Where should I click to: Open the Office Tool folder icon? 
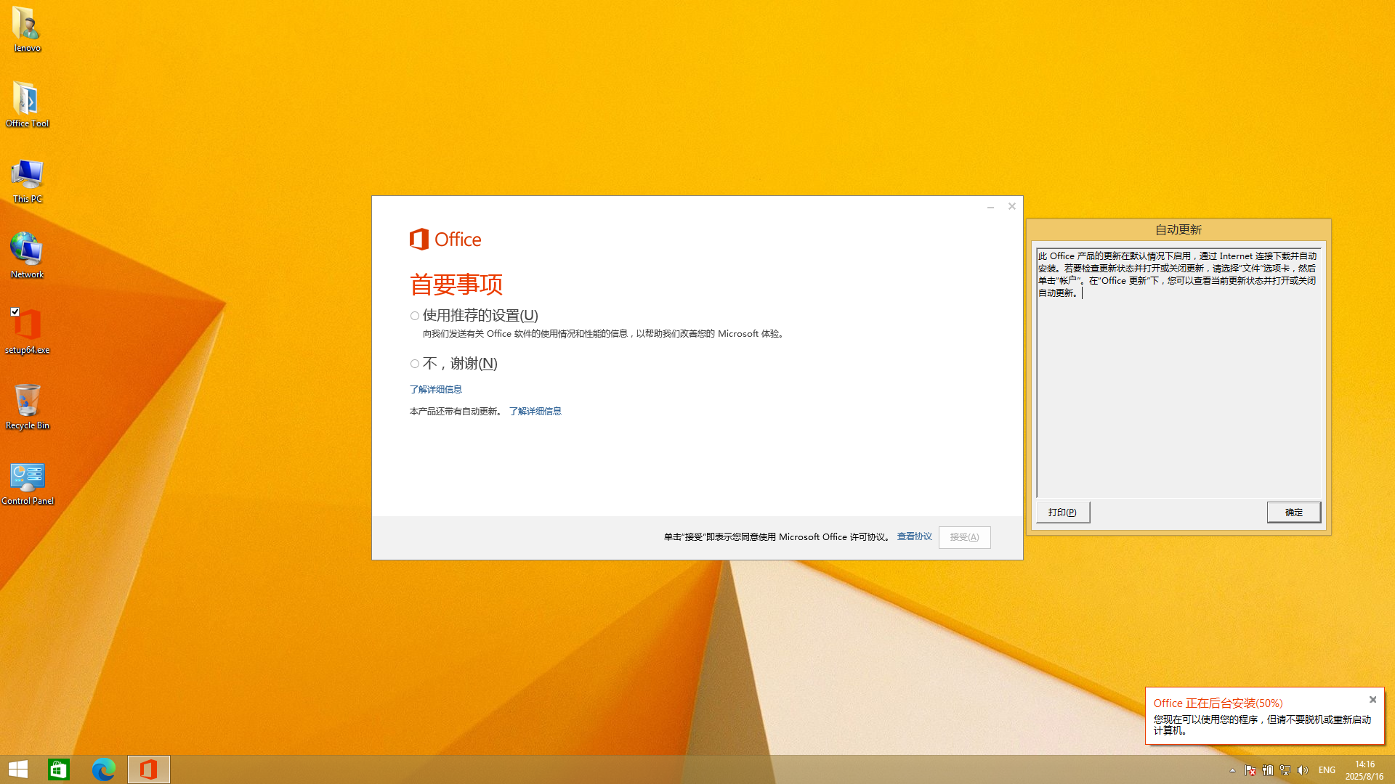[27, 104]
